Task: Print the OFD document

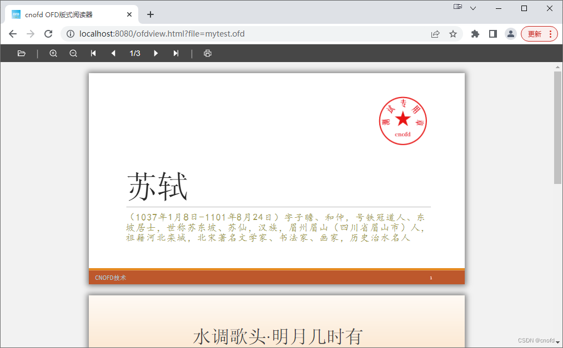Action: [208, 53]
